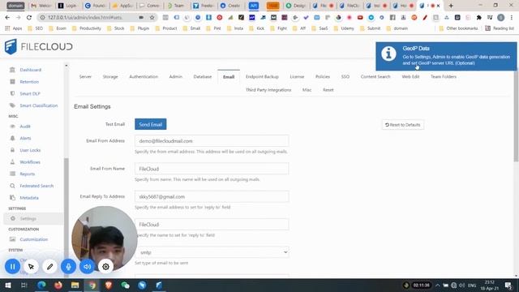Open the Other bookmarks folder

point(458,28)
